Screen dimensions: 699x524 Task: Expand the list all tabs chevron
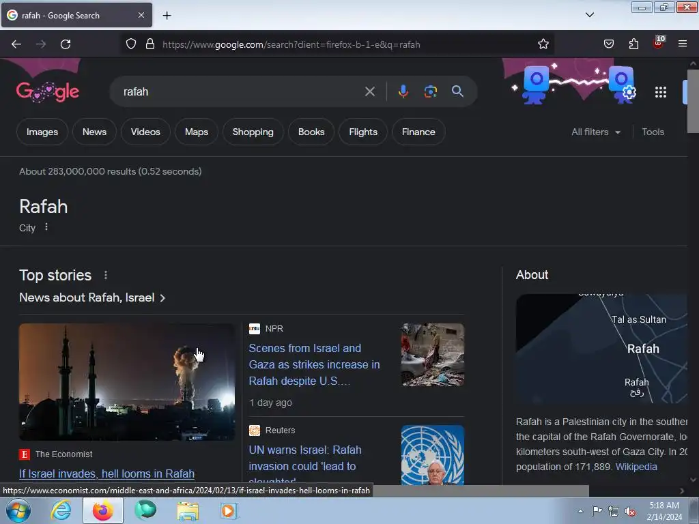(589, 15)
